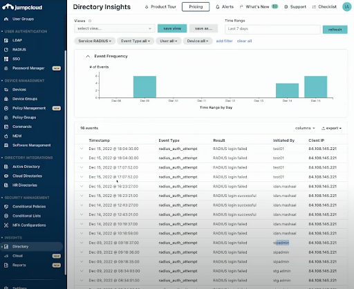354x289 pixels.
Task: Open the Cloud insights icon
Action: tap(6, 256)
